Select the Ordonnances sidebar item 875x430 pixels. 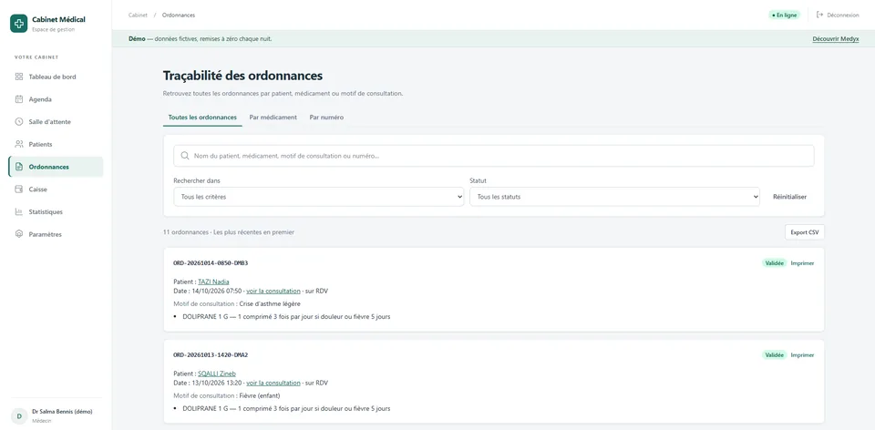tap(56, 167)
